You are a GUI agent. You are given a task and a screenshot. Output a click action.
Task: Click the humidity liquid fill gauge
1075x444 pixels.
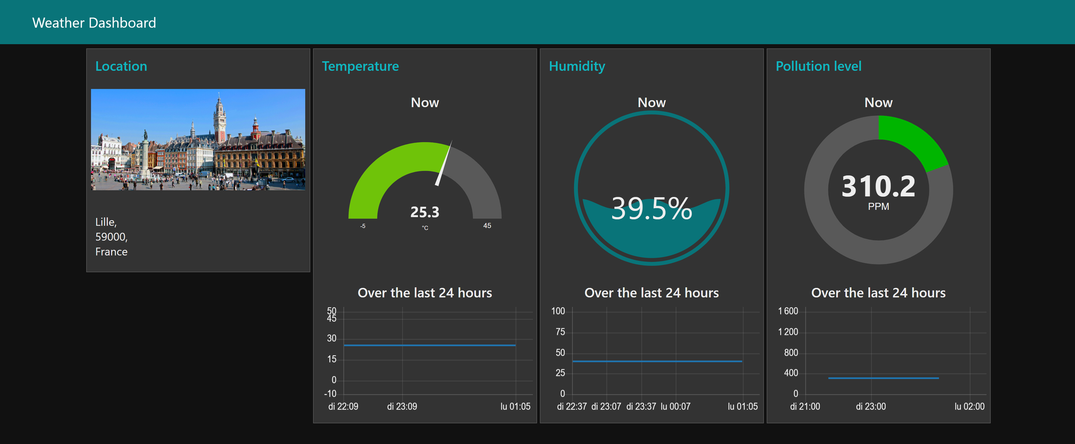point(651,188)
